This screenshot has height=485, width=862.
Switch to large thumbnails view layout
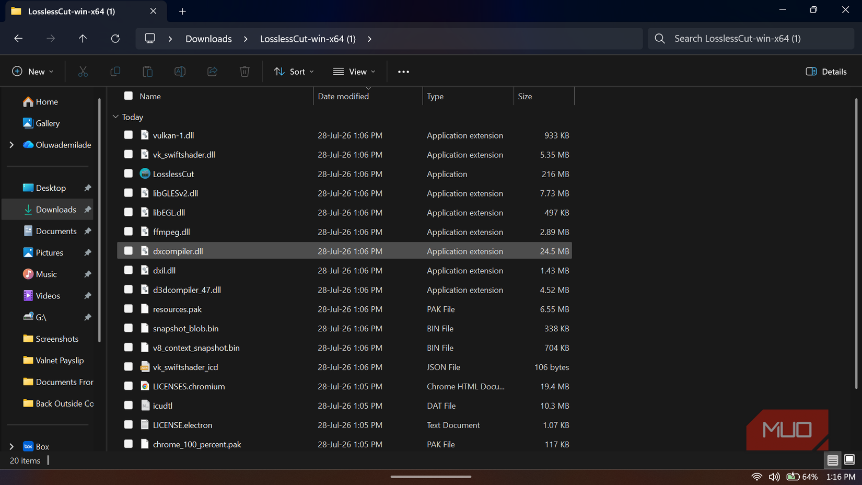(x=849, y=460)
